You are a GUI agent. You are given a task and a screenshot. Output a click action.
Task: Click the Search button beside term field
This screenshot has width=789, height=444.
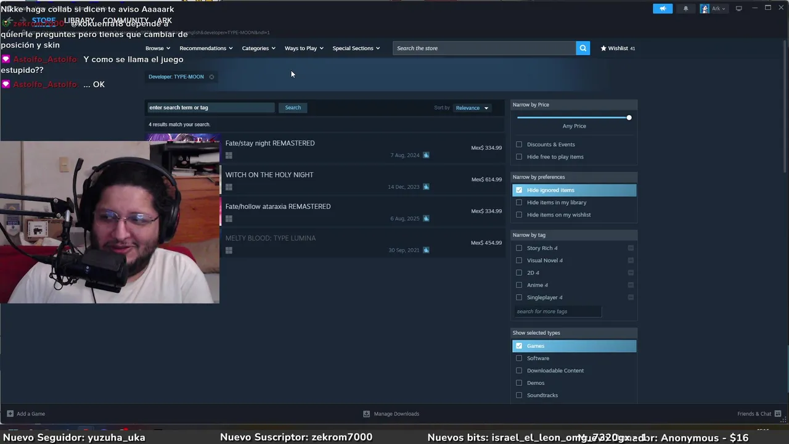pos(293,107)
